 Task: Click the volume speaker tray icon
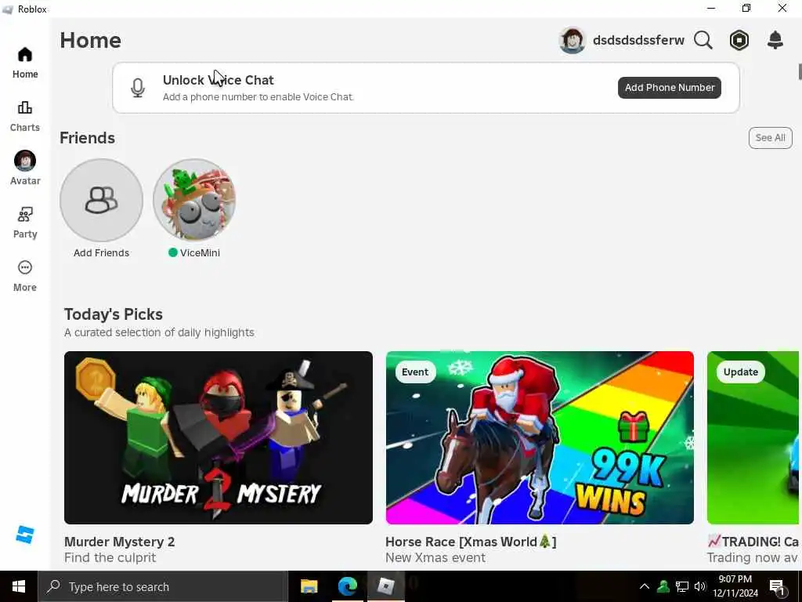(x=699, y=586)
